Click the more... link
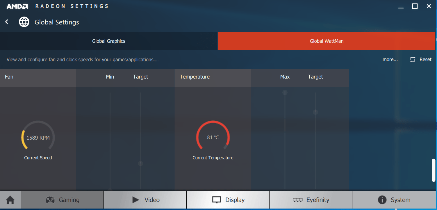Viewport: 437px width, 210px height. tap(390, 59)
